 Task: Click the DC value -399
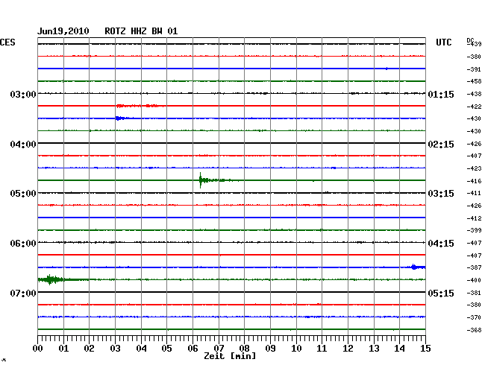point(474,230)
